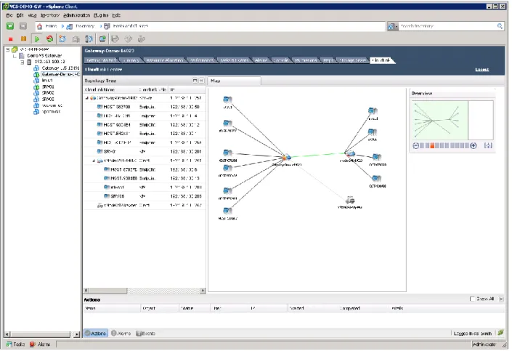Click the red Power Off toolbar icon
512x351 pixels.
[x=10, y=39]
